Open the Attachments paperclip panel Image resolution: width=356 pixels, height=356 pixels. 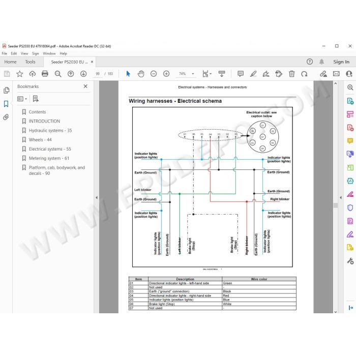tap(6, 117)
